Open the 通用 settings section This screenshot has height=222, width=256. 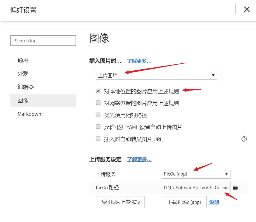[x=23, y=60]
